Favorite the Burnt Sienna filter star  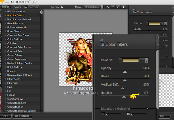(x=5, y=31)
